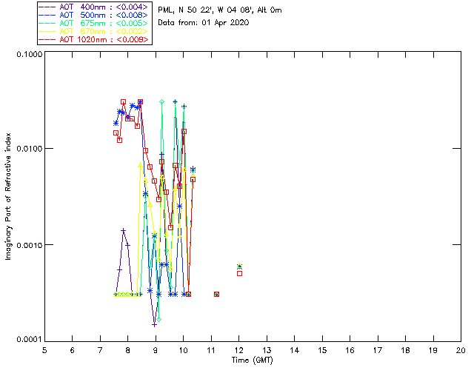Image resolution: width=474 pixels, height=379 pixels.
Task: Click the 0.0010 y-axis tick label
Action: 27,245
